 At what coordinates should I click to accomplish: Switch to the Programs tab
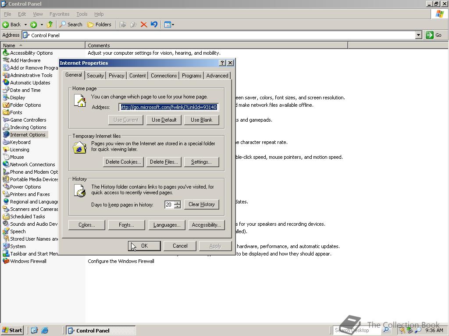pos(192,76)
